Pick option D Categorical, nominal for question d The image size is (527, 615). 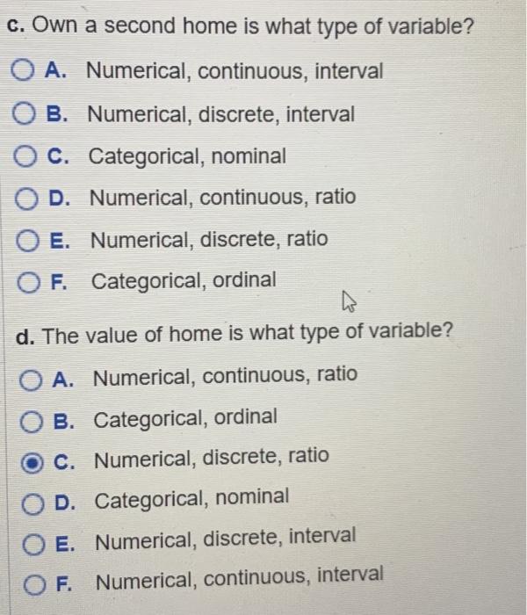click(x=32, y=504)
